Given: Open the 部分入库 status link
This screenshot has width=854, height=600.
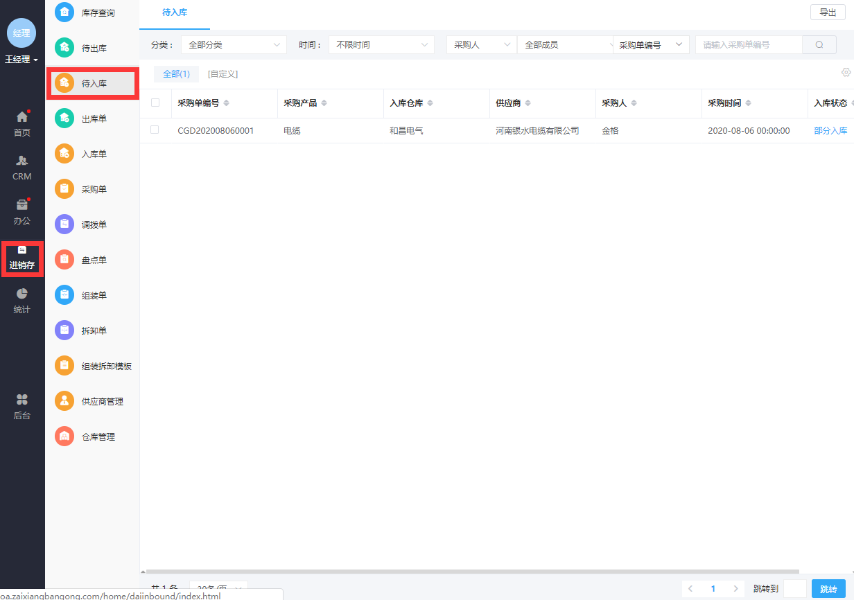Looking at the screenshot, I should coord(830,130).
